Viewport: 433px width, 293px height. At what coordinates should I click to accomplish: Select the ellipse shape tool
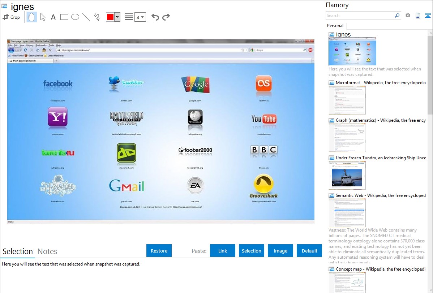pyautogui.click(x=75, y=17)
